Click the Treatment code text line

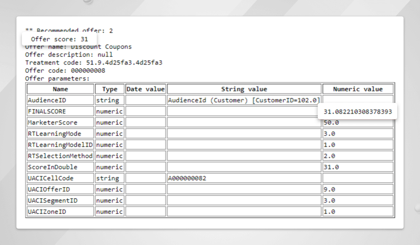[94, 62]
